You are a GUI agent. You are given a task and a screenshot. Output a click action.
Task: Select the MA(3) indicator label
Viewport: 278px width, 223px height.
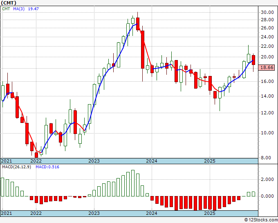click(x=19, y=9)
